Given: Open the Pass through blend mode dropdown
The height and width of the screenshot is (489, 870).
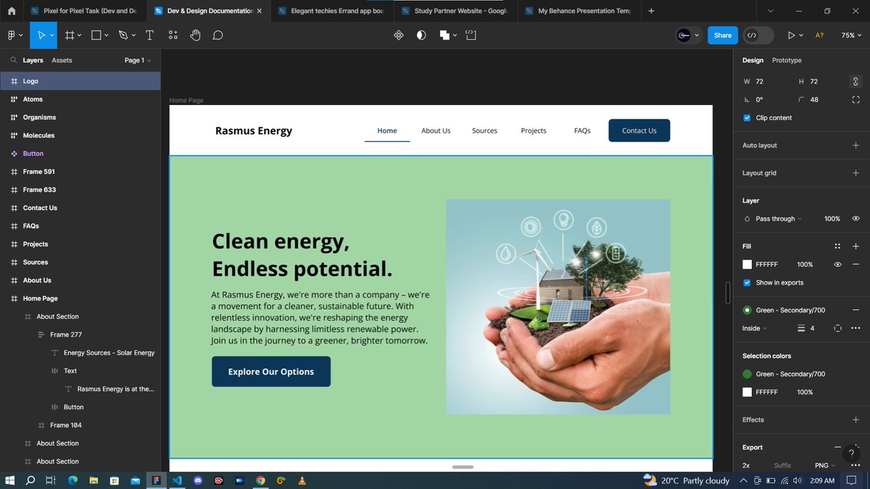Looking at the screenshot, I should (x=774, y=219).
